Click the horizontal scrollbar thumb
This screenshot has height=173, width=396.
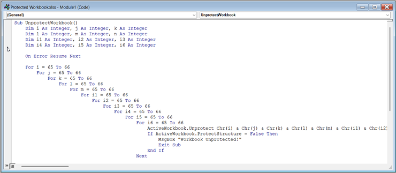45,166
